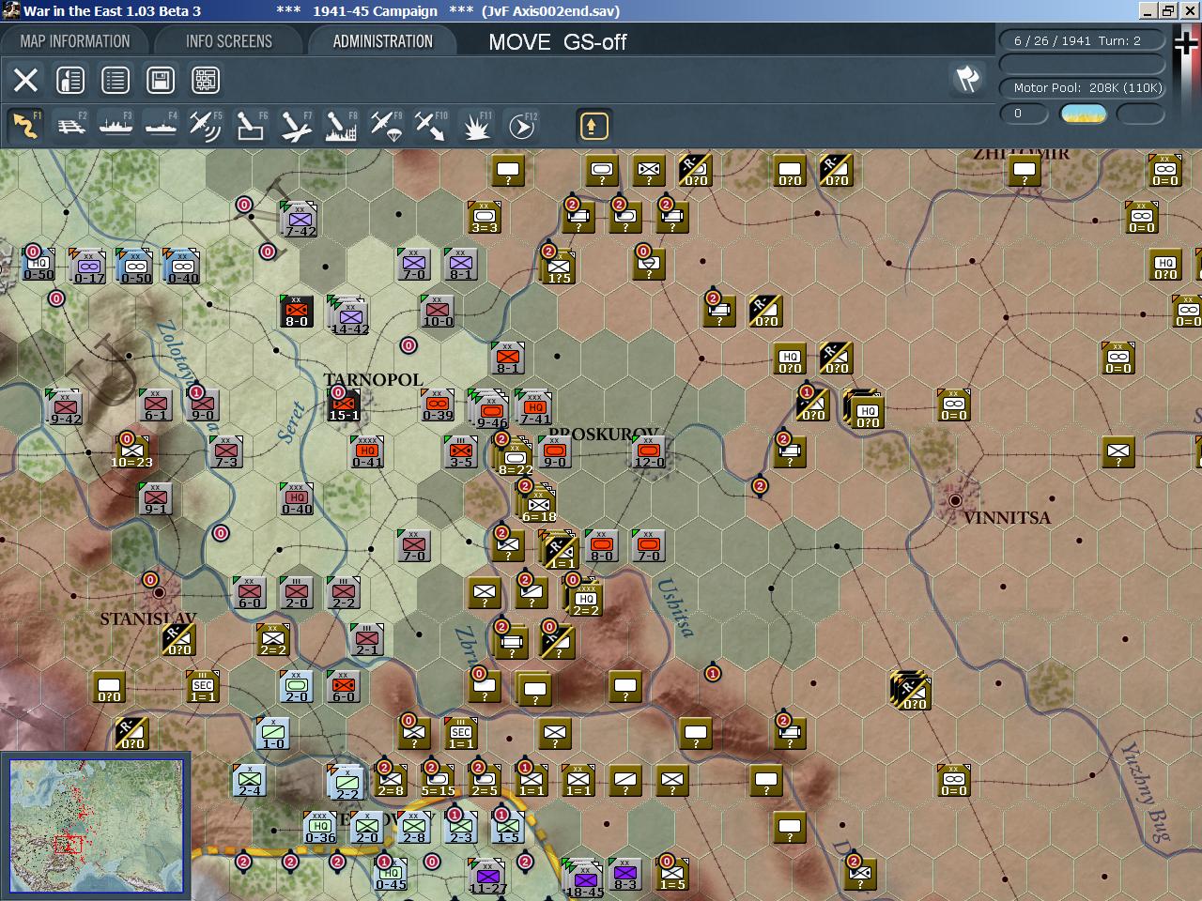Select the F1 move mode icon

pyautogui.click(x=25, y=126)
